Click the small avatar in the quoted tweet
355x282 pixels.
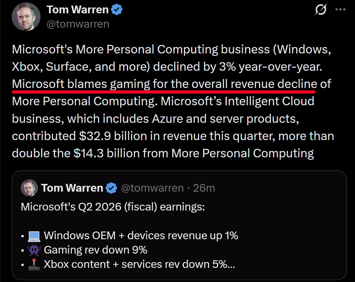pyautogui.click(x=29, y=188)
